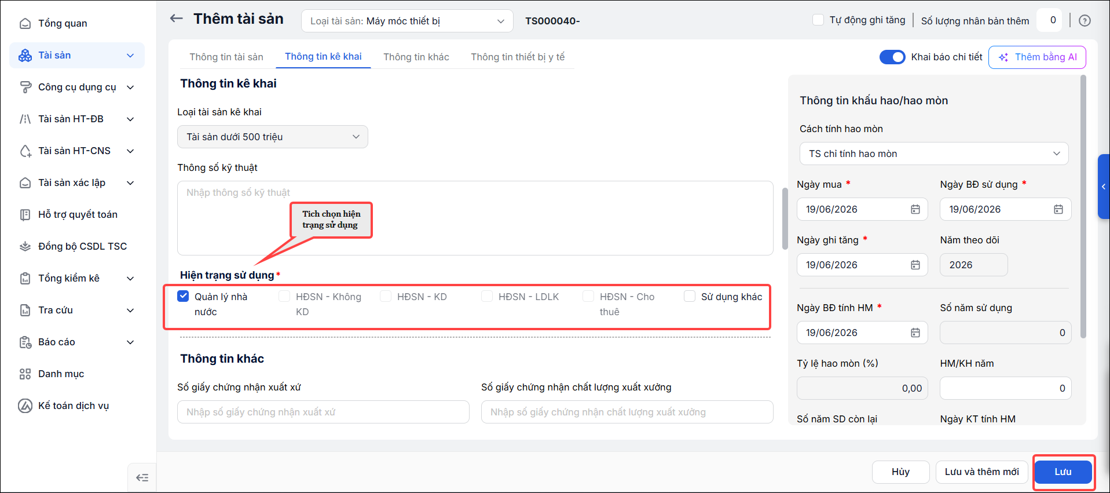The height and width of the screenshot is (493, 1110).
Task: Click the Năm theo dõi 2026 field
Action: 974,265
